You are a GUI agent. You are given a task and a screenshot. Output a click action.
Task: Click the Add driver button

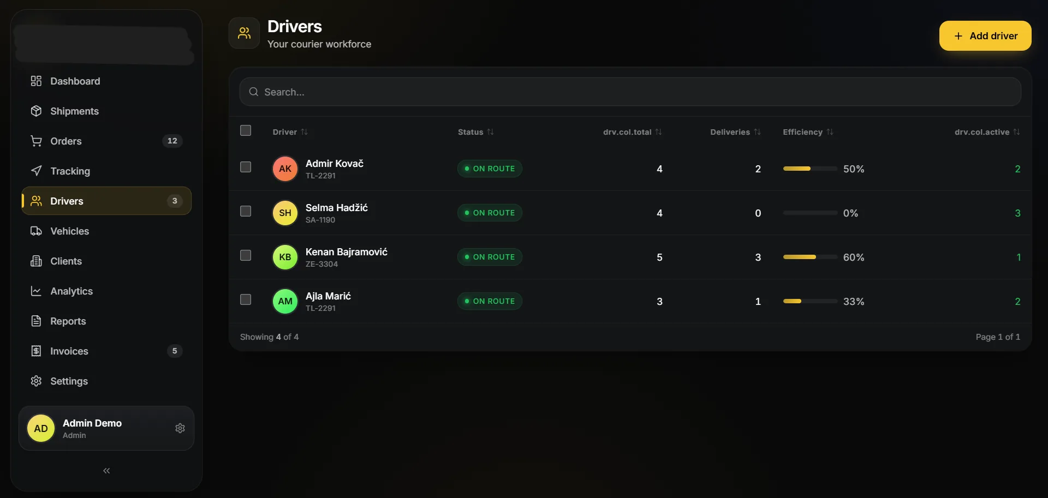[985, 36]
